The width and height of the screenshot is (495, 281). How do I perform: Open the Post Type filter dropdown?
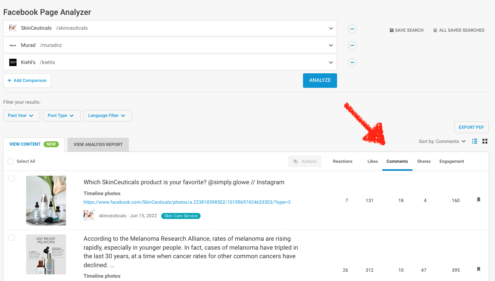[61, 116]
